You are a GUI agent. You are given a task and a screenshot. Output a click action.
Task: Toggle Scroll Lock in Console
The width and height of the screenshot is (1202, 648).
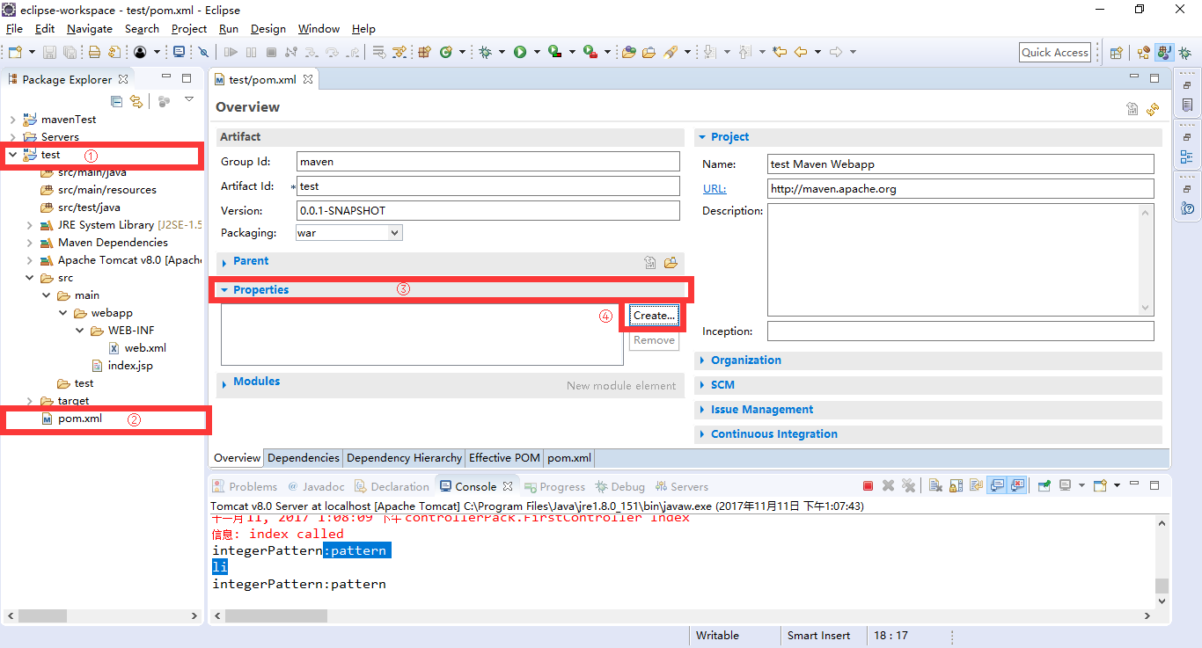(x=956, y=485)
